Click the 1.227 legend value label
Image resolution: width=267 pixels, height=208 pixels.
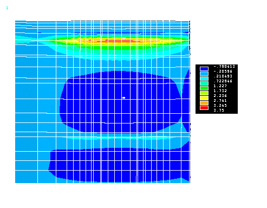(220, 86)
